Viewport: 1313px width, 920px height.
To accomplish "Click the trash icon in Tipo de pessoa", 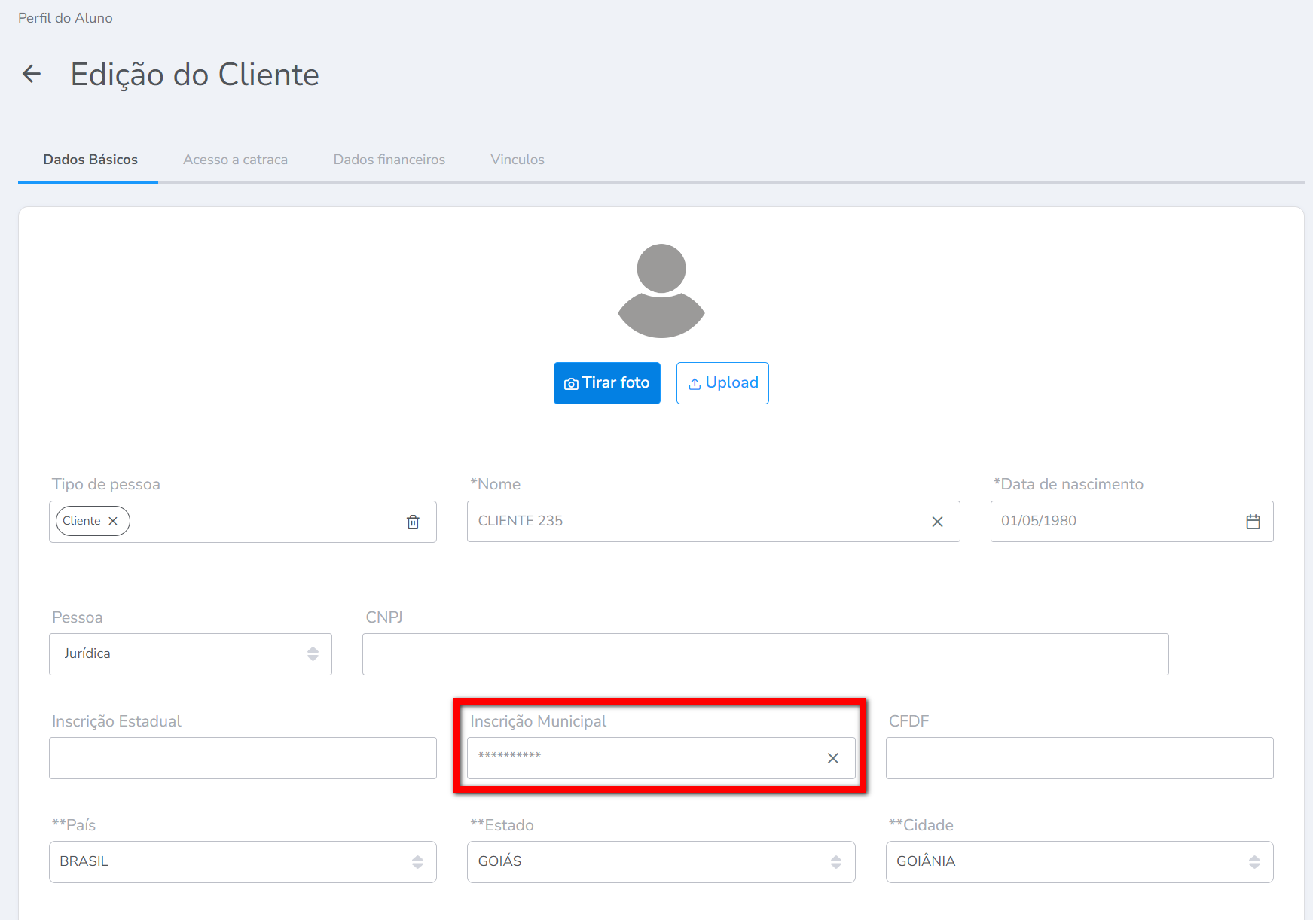I will click(x=413, y=522).
